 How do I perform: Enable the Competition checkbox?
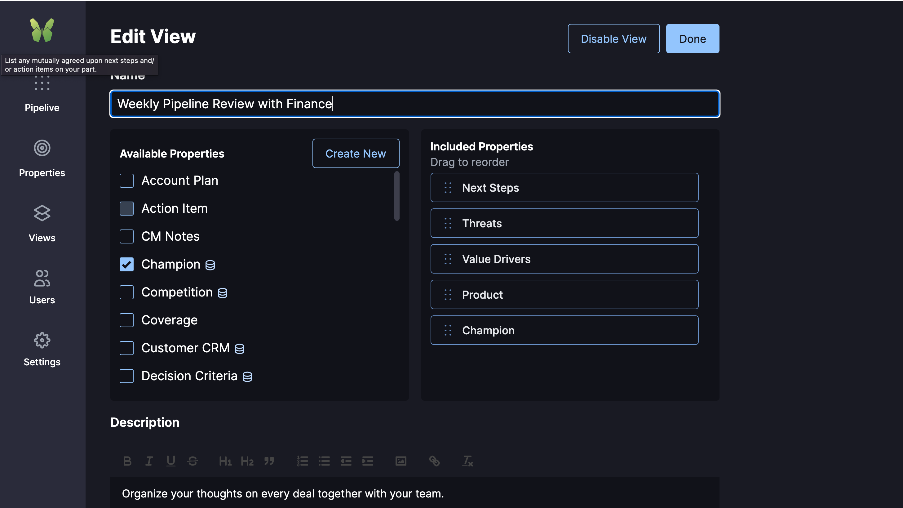126,292
